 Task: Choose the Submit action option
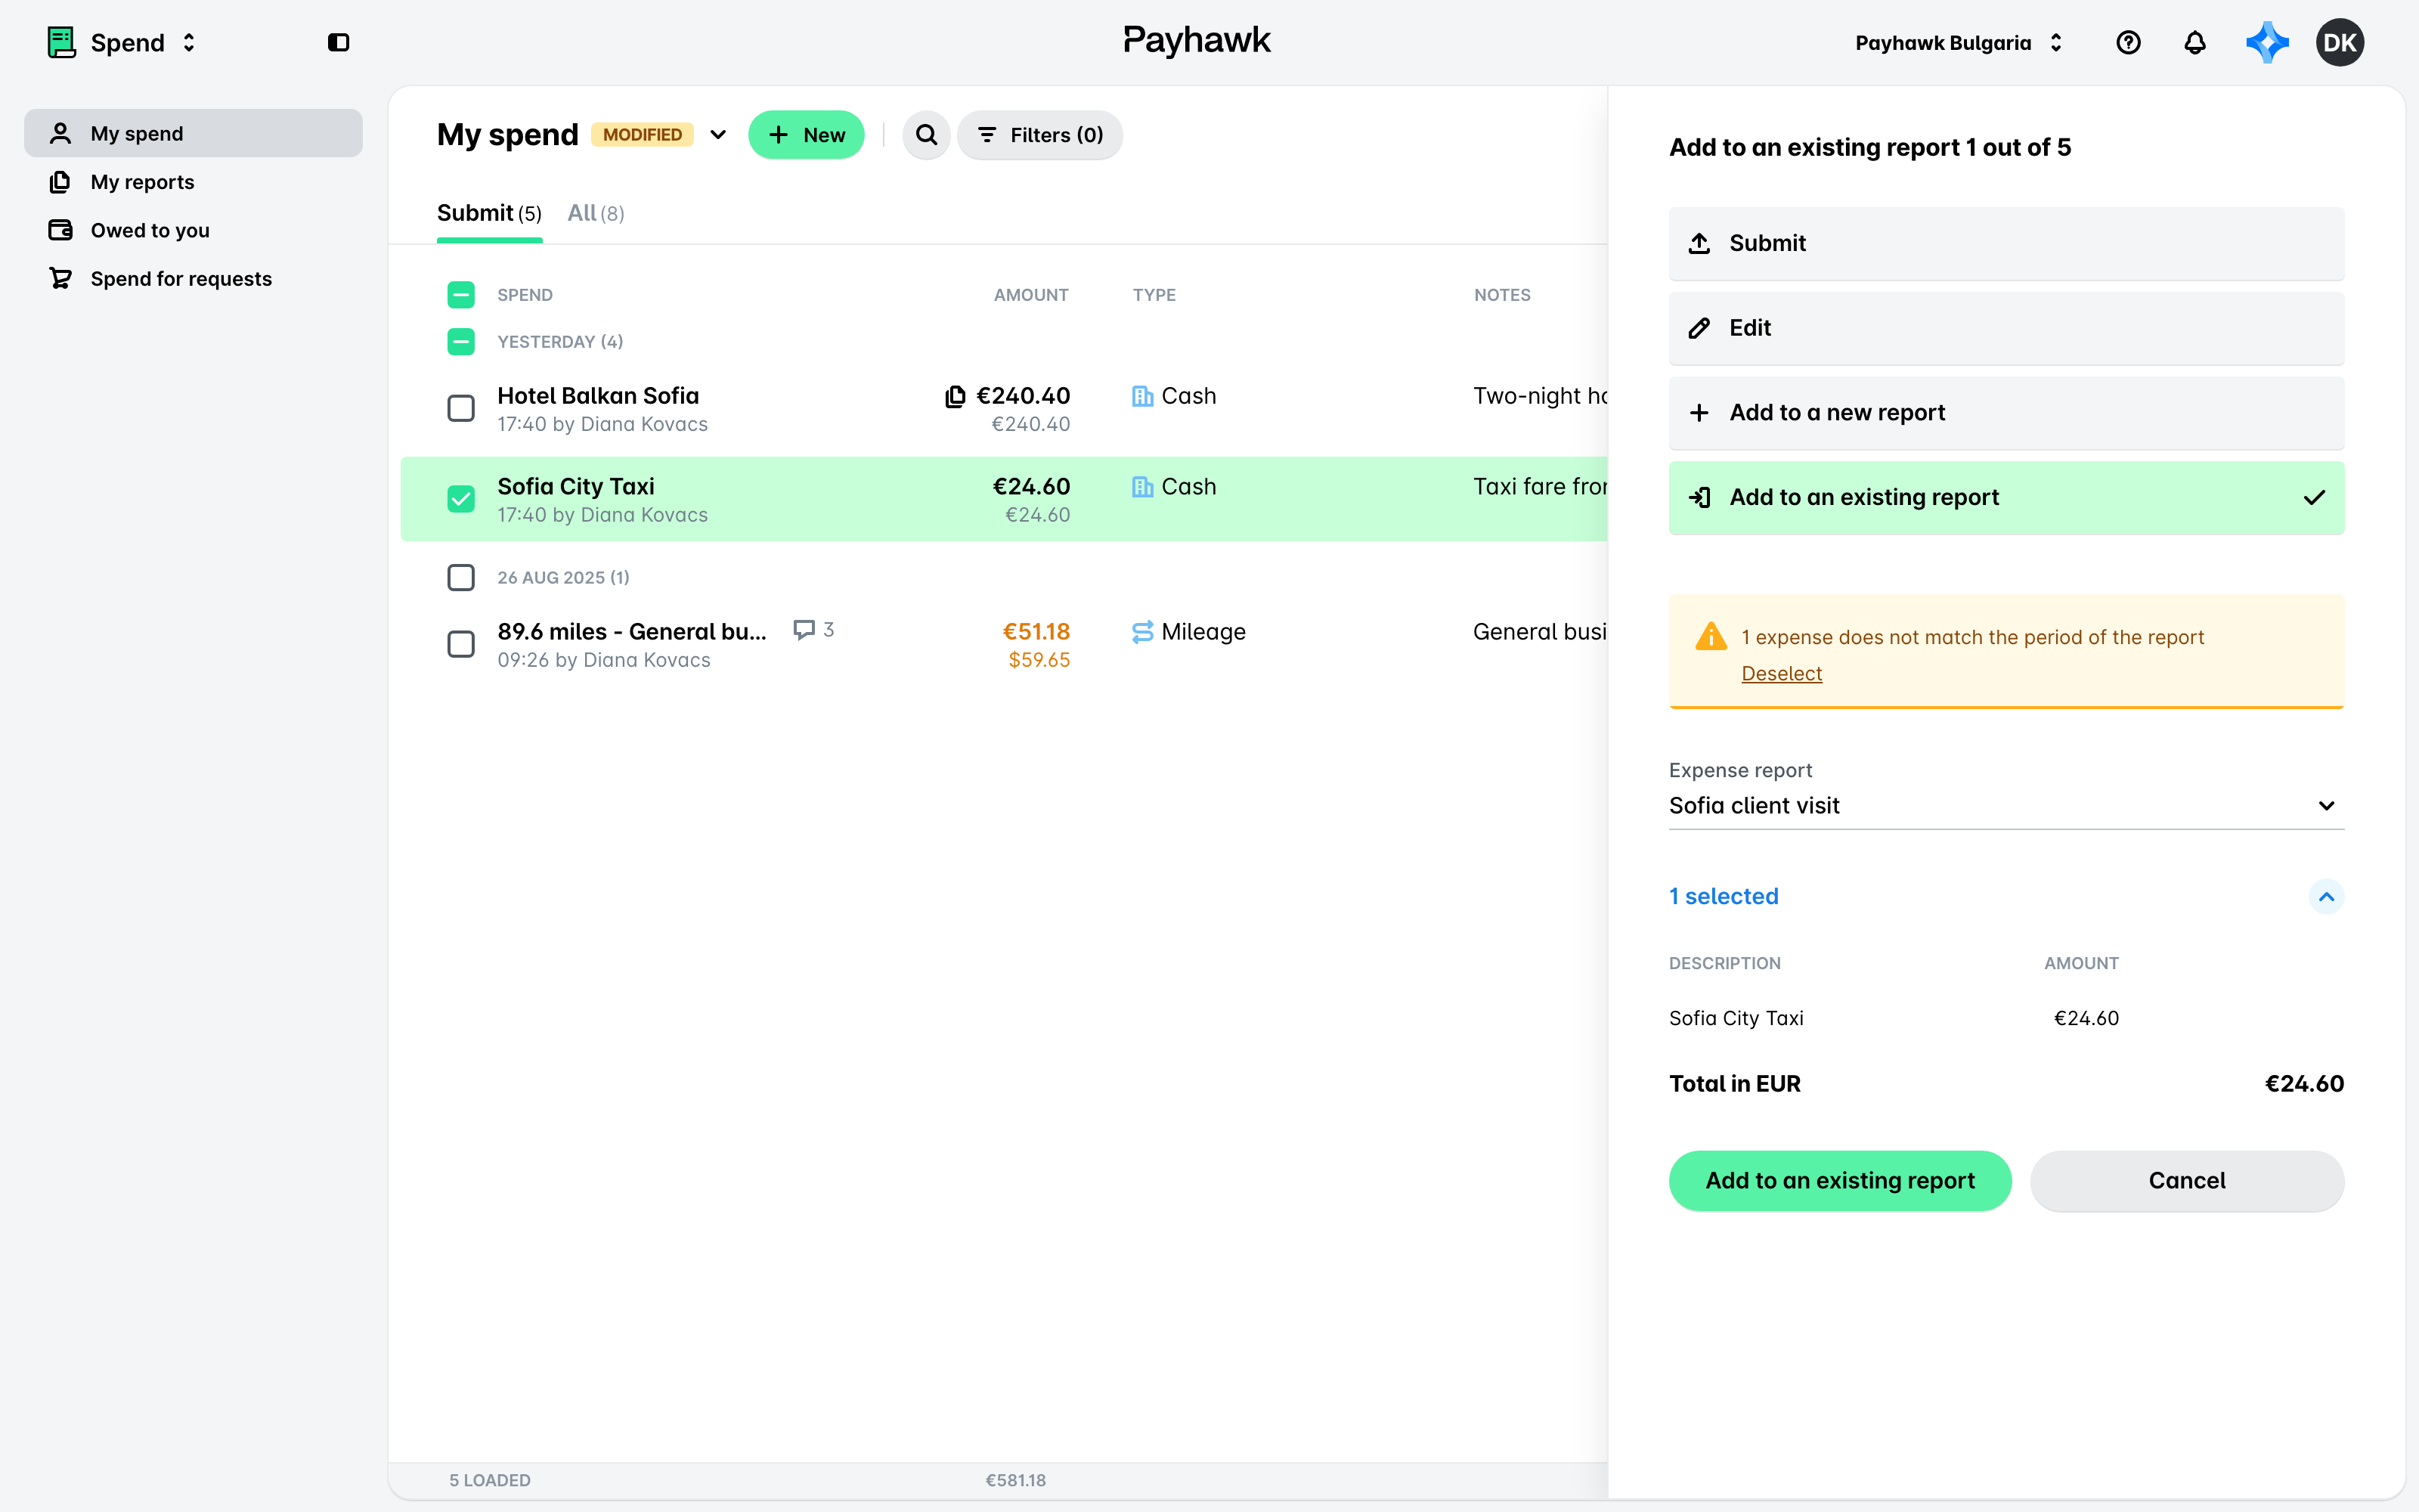[x=2006, y=243]
